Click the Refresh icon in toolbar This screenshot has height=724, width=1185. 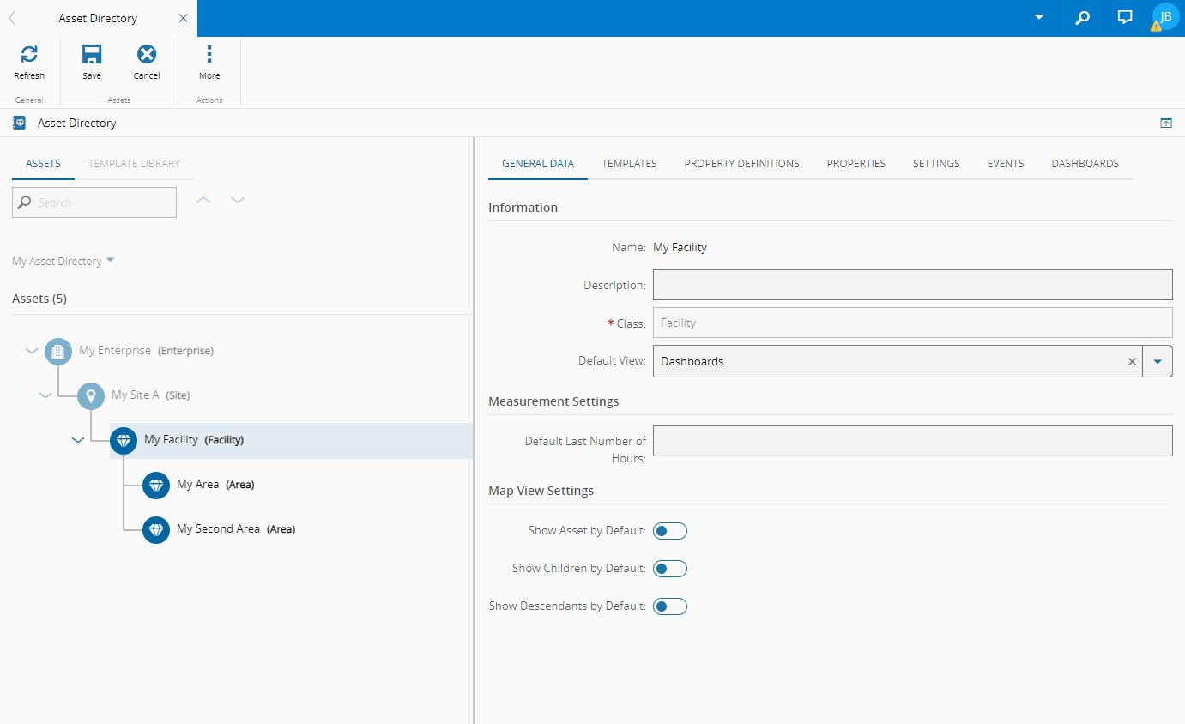tap(29, 55)
